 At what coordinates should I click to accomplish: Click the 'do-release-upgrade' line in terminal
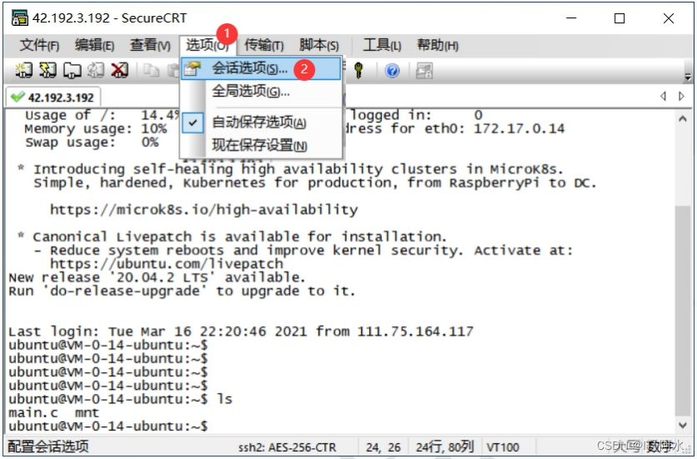click(182, 291)
